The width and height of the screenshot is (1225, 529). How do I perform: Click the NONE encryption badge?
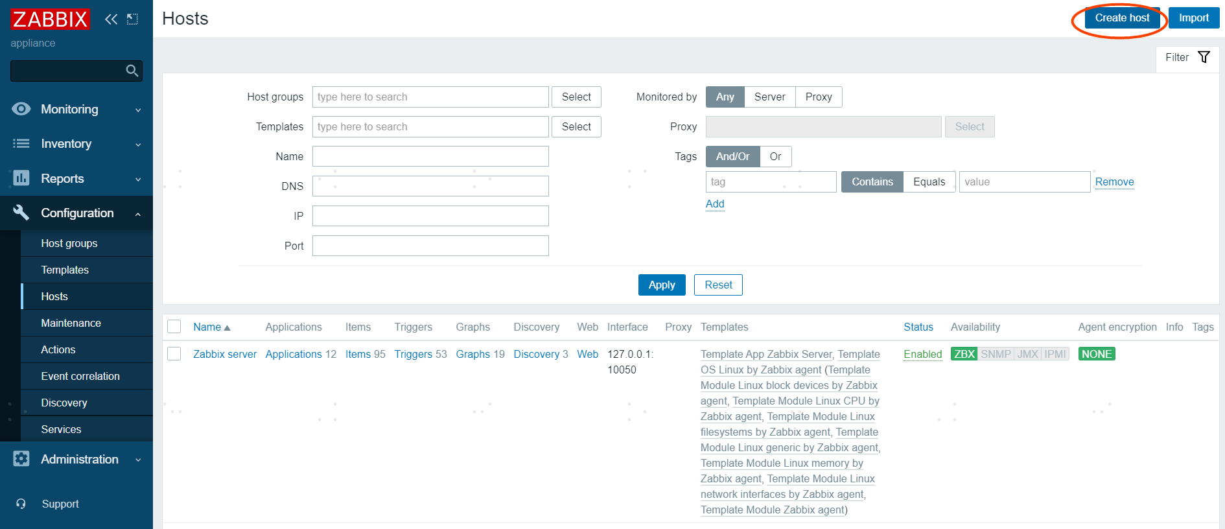pyautogui.click(x=1097, y=354)
